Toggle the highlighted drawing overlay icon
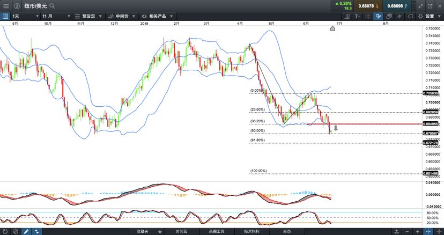This screenshot has height=235, width=444. click(x=378, y=17)
